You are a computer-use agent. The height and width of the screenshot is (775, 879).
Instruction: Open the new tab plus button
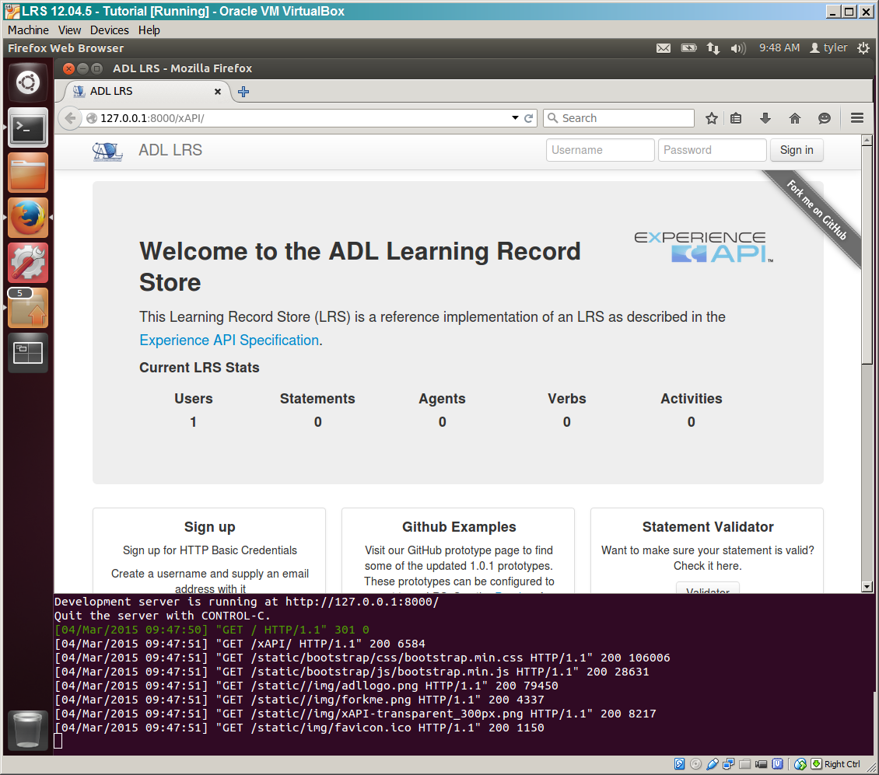coord(243,92)
